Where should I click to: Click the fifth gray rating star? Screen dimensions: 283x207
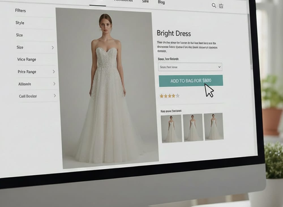[177, 96]
